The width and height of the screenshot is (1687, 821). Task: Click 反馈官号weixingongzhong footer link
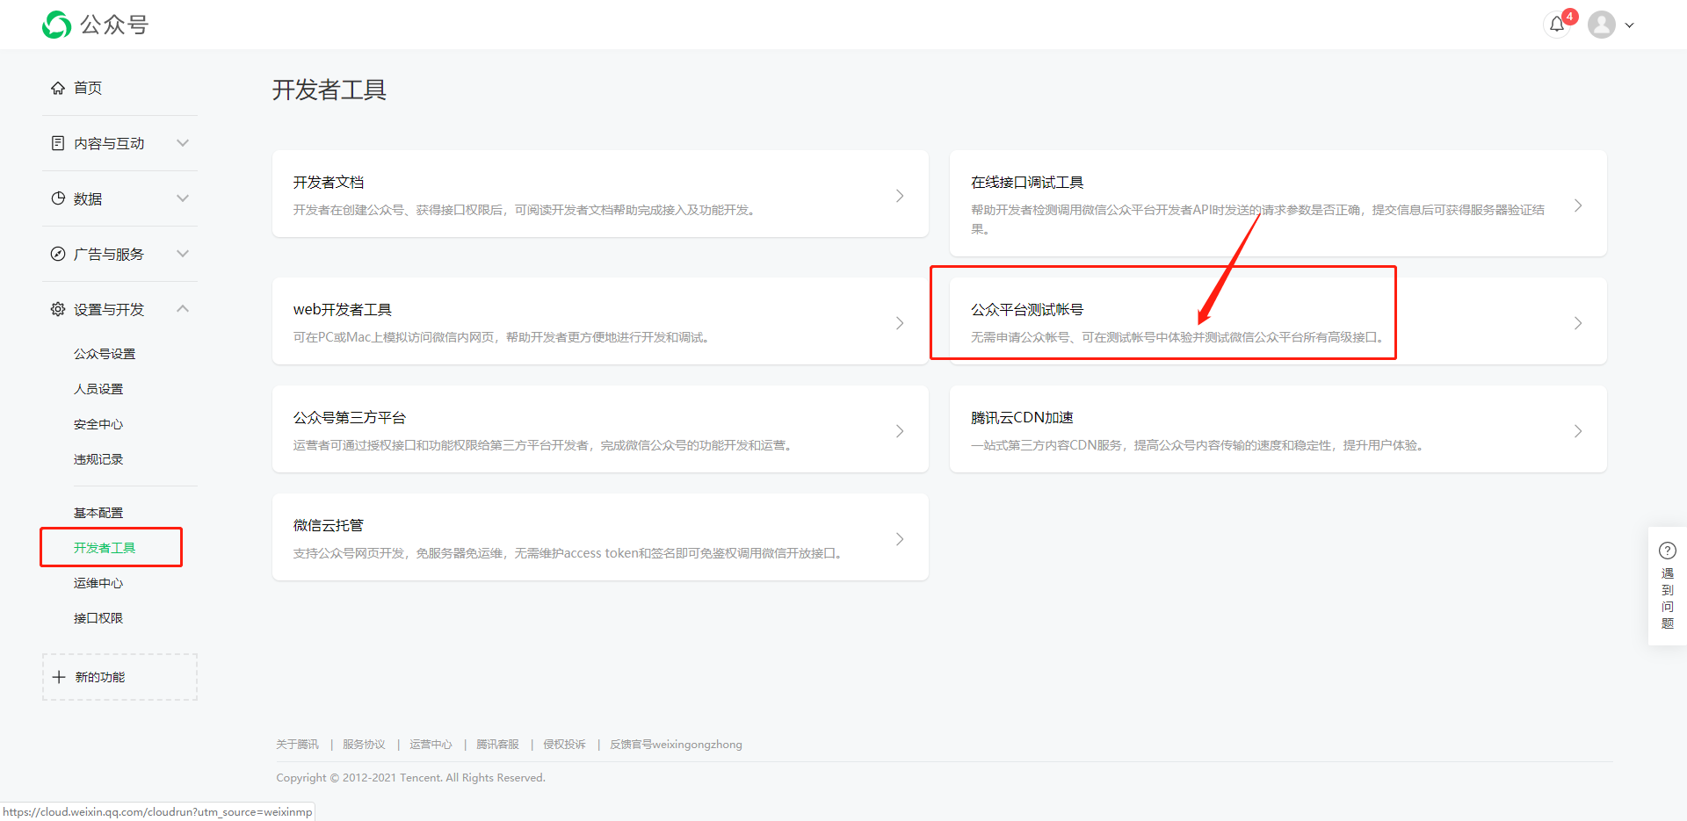pos(677,745)
